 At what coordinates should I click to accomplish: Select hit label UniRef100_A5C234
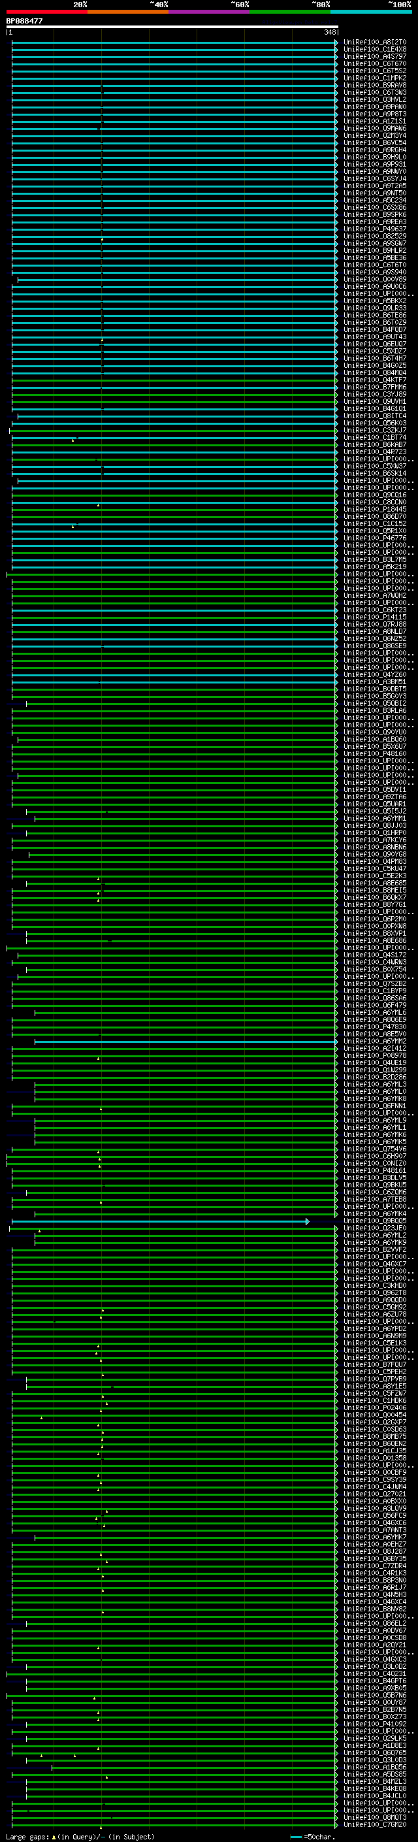tap(375, 200)
